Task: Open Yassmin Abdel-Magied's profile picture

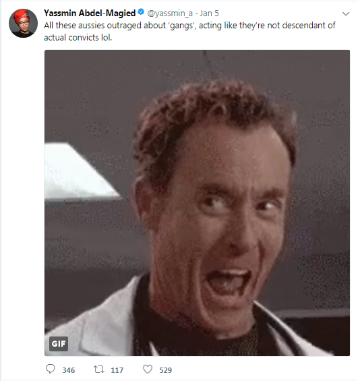Action: click(23, 23)
